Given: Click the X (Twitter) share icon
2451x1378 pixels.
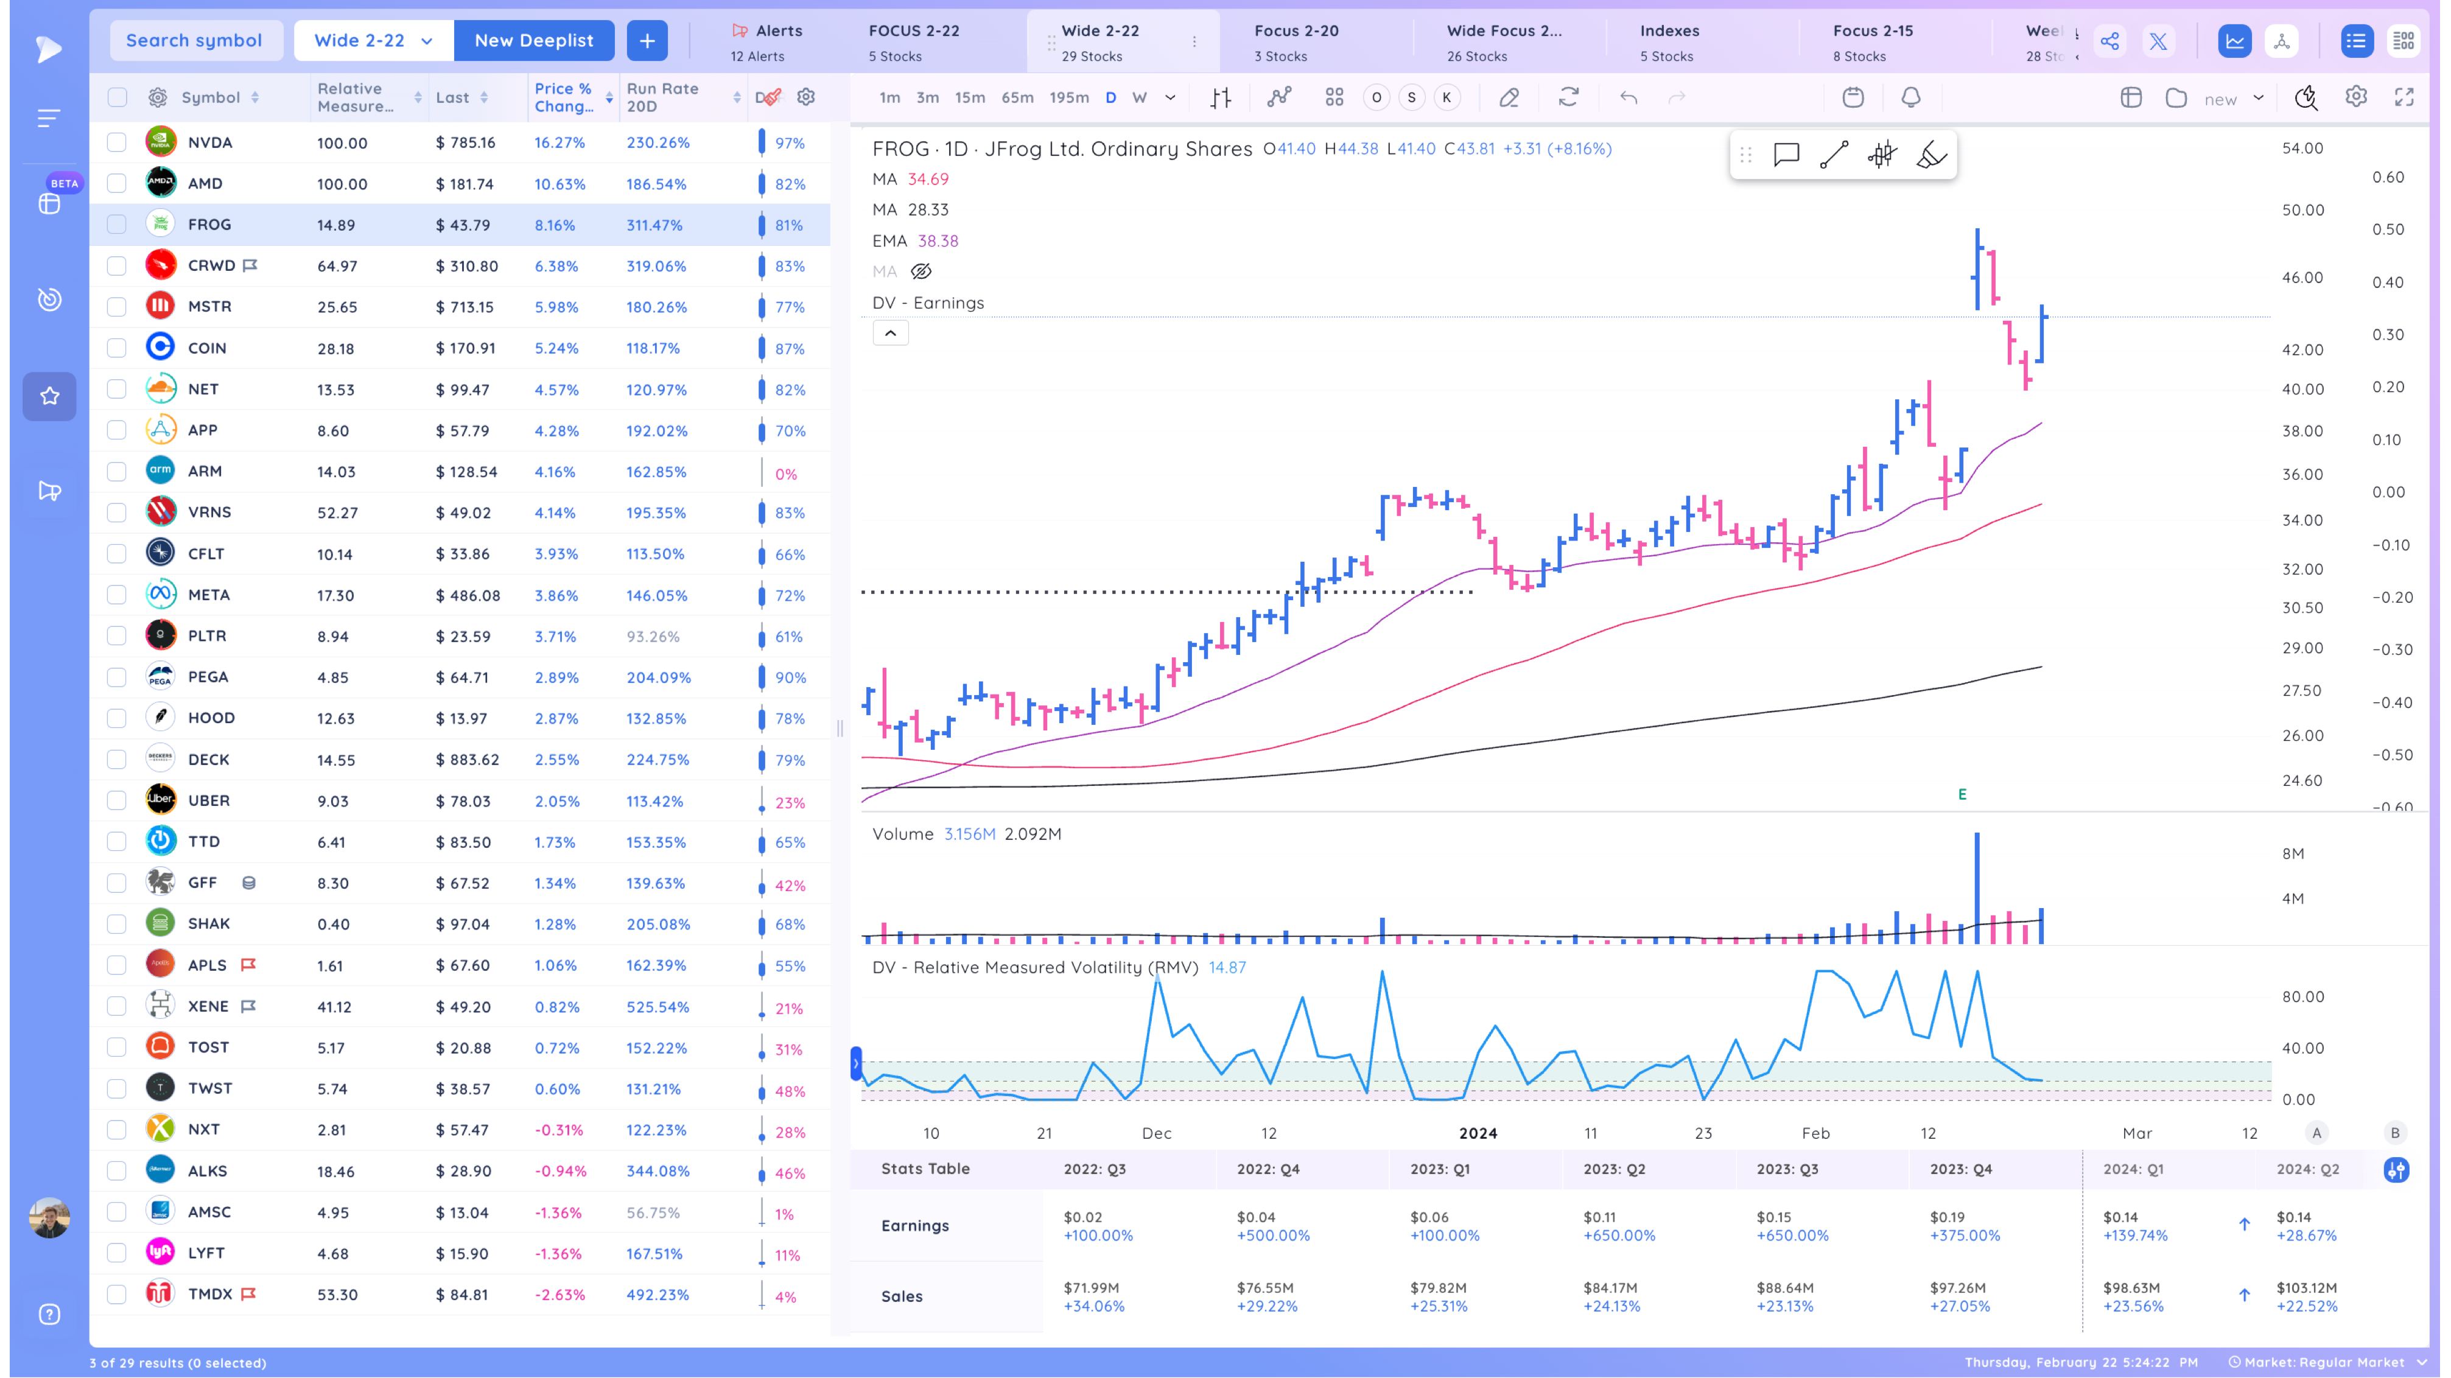Looking at the screenshot, I should 2158,41.
